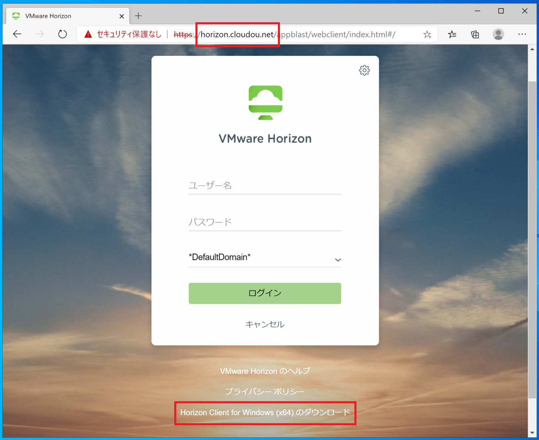539x440 pixels.
Task: Select the VMware Horizon browser tab
Action: coord(68,16)
